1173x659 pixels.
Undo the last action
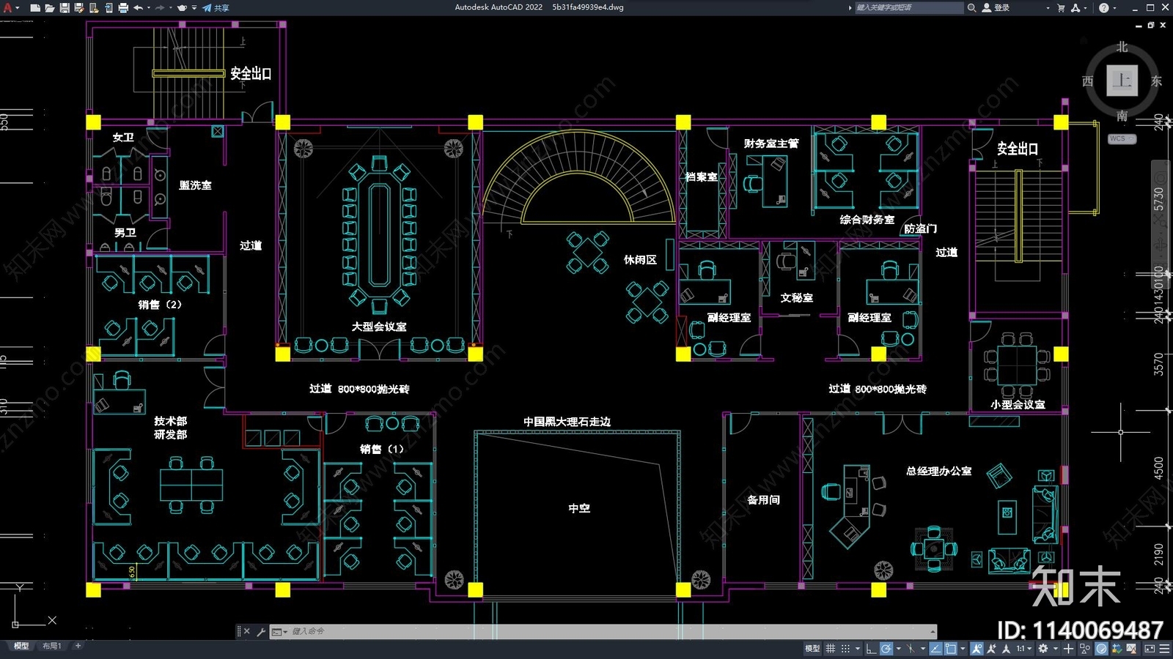139,7
